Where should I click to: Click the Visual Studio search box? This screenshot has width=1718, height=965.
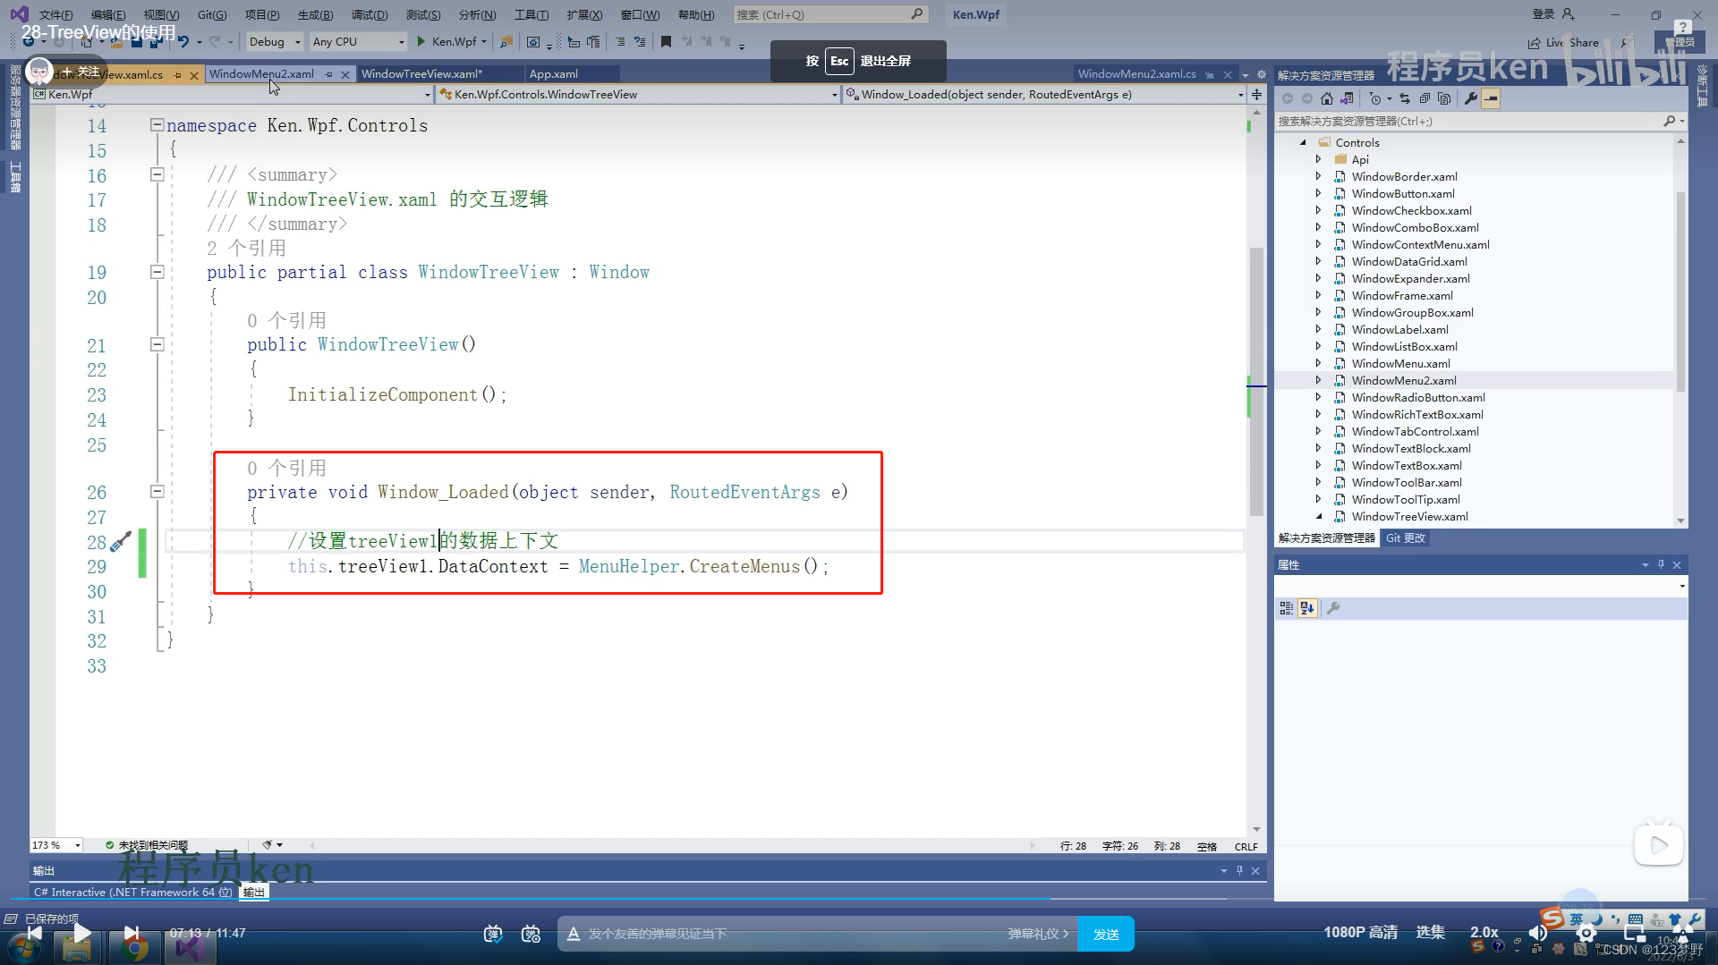(829, 14)
